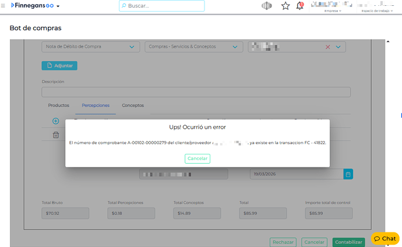Screen dimensions: 402x247
Task: Expand the Finnegans GO menu arrow
Action: click(x=58, y=6)
